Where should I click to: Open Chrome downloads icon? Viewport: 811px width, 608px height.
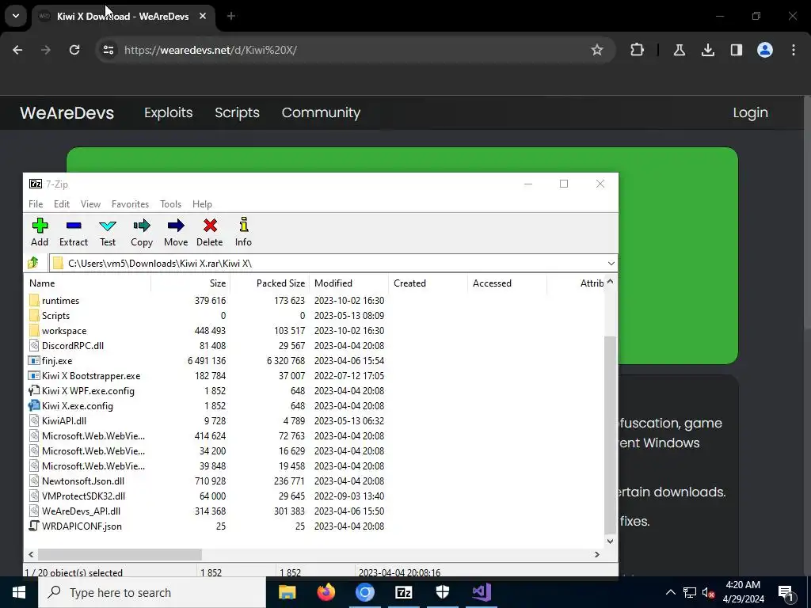coord(708,50)
